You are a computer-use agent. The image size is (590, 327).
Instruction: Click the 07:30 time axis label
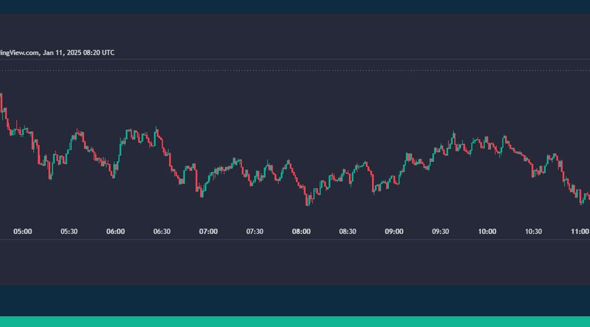click(x=255, y=231)
